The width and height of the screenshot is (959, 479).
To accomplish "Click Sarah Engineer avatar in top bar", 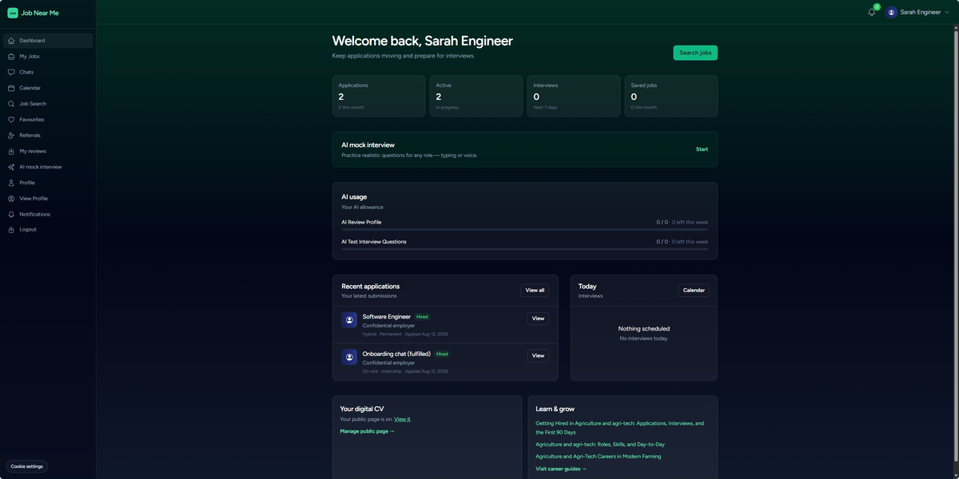I will (892, 12).
